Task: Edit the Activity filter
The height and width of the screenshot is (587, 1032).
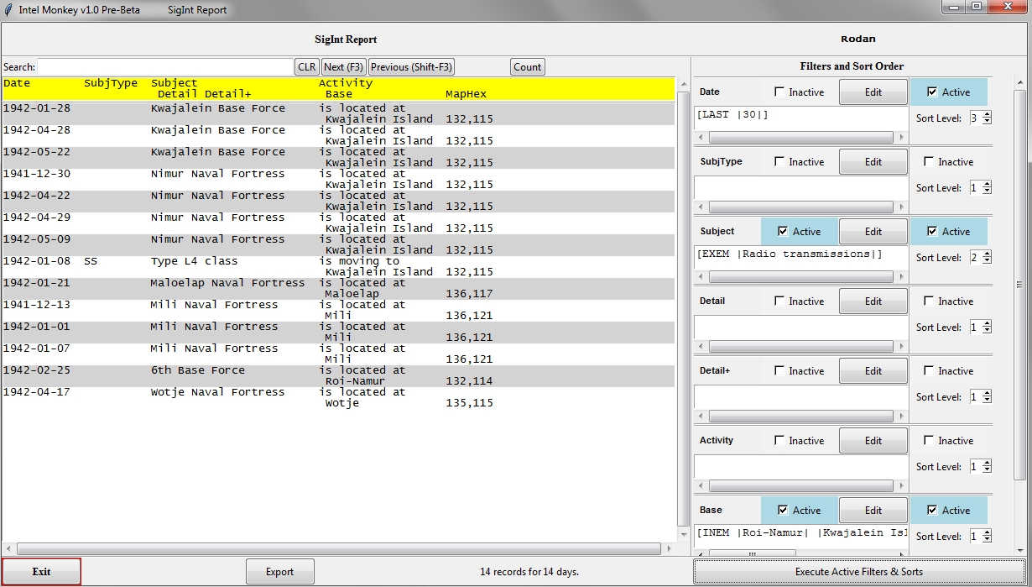Action: (873, 441)
